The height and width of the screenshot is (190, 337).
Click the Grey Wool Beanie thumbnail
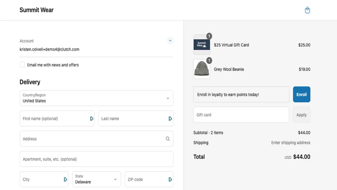click(202, 69)
